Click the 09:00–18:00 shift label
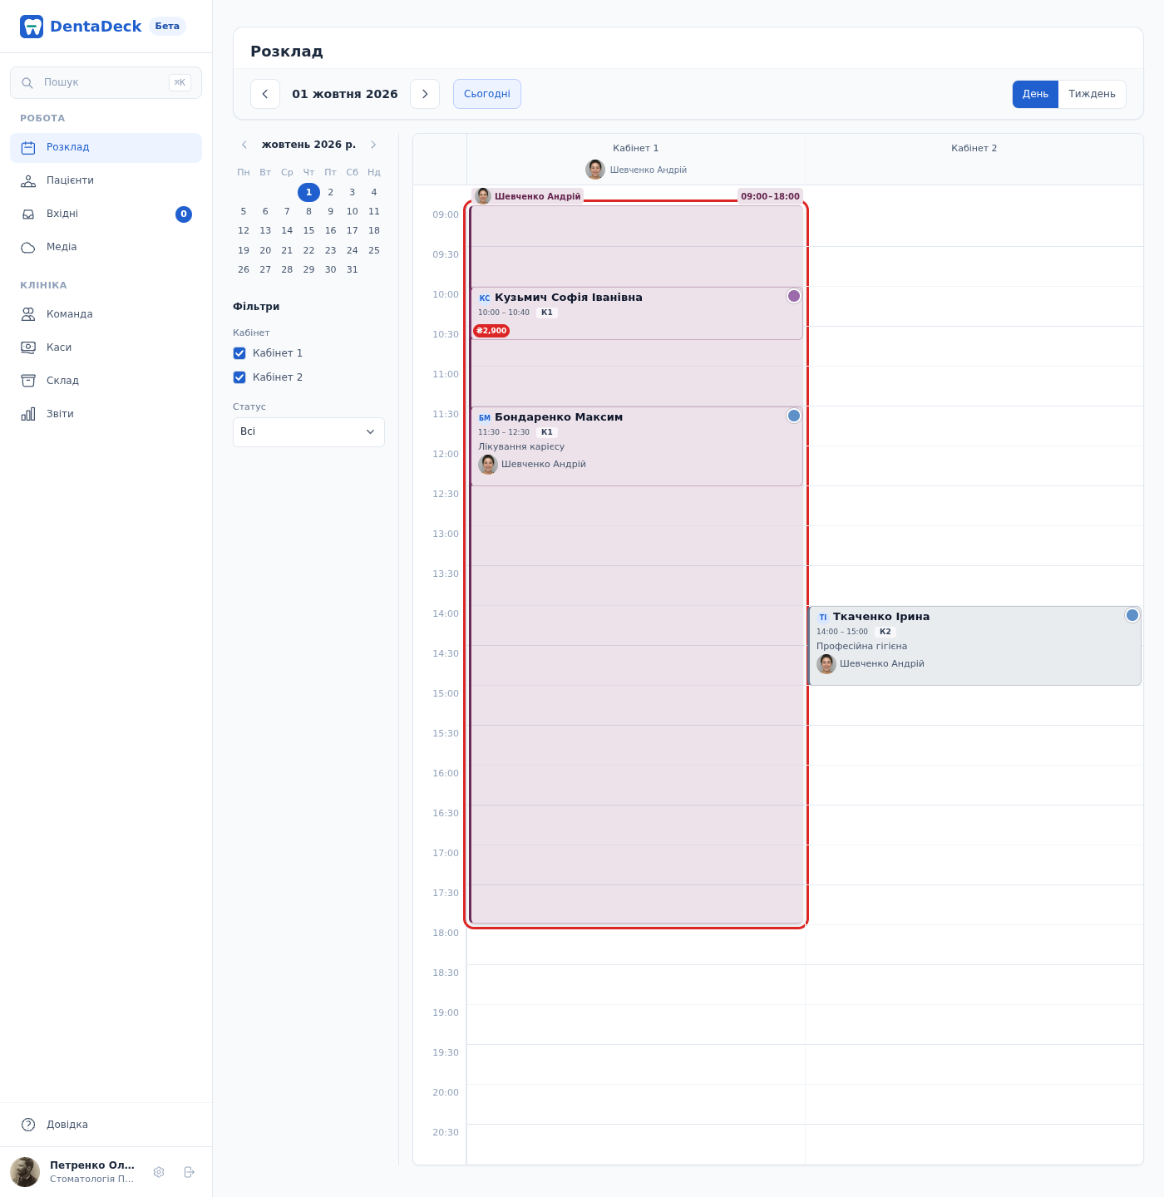The image size is (1164, 1197). point(770,197)
